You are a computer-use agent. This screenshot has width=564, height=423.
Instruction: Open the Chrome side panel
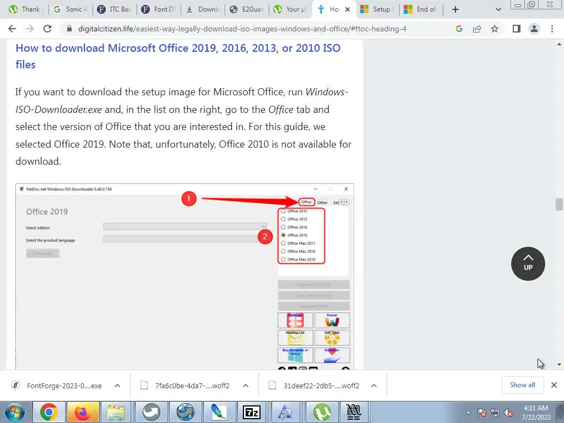point(517,29)
